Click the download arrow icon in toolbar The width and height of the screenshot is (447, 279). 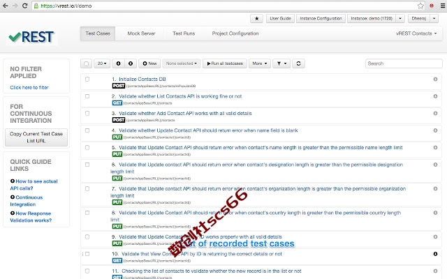[118, 63]
